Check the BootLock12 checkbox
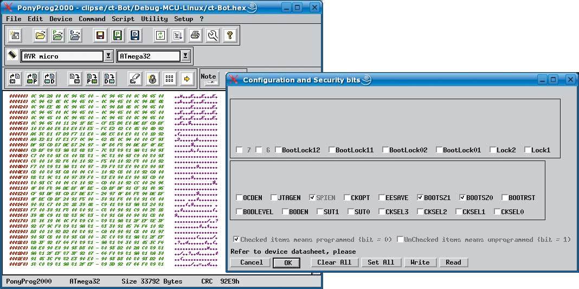Viewport: 579px width, 289px height. (277, 150)
